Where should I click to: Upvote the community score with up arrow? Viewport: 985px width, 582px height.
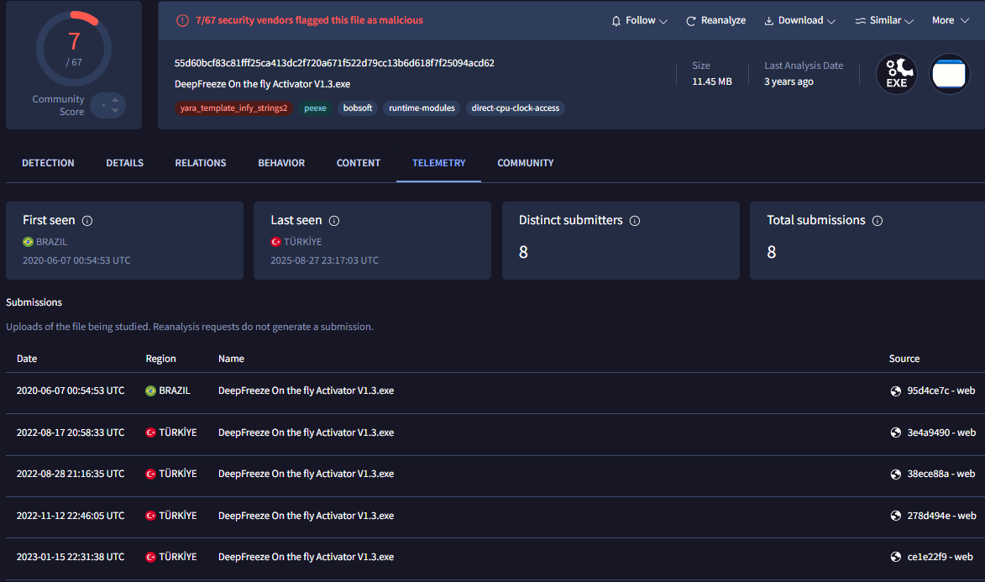point(116,100)
